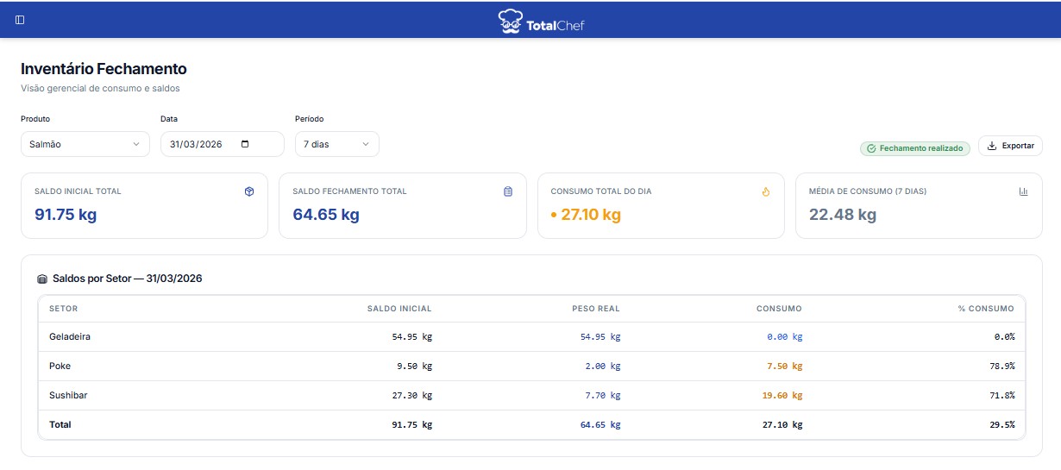This screenshot has width=1061, height=470.
Task: Click the box icon on Saldo Inicial card
Action: pyautogui.click(x=249, y=191)
